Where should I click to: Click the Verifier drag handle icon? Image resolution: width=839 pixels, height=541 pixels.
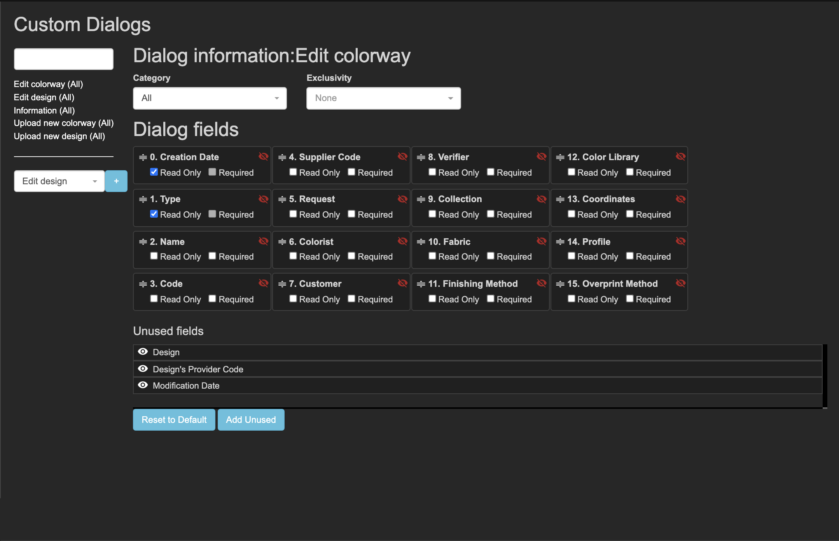pyautogui.click(x=421, y=157)
